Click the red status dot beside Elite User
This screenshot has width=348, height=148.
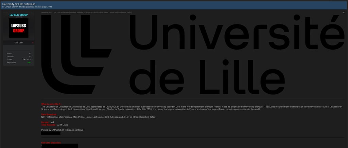pyautogui.click(x=33, y=42)
